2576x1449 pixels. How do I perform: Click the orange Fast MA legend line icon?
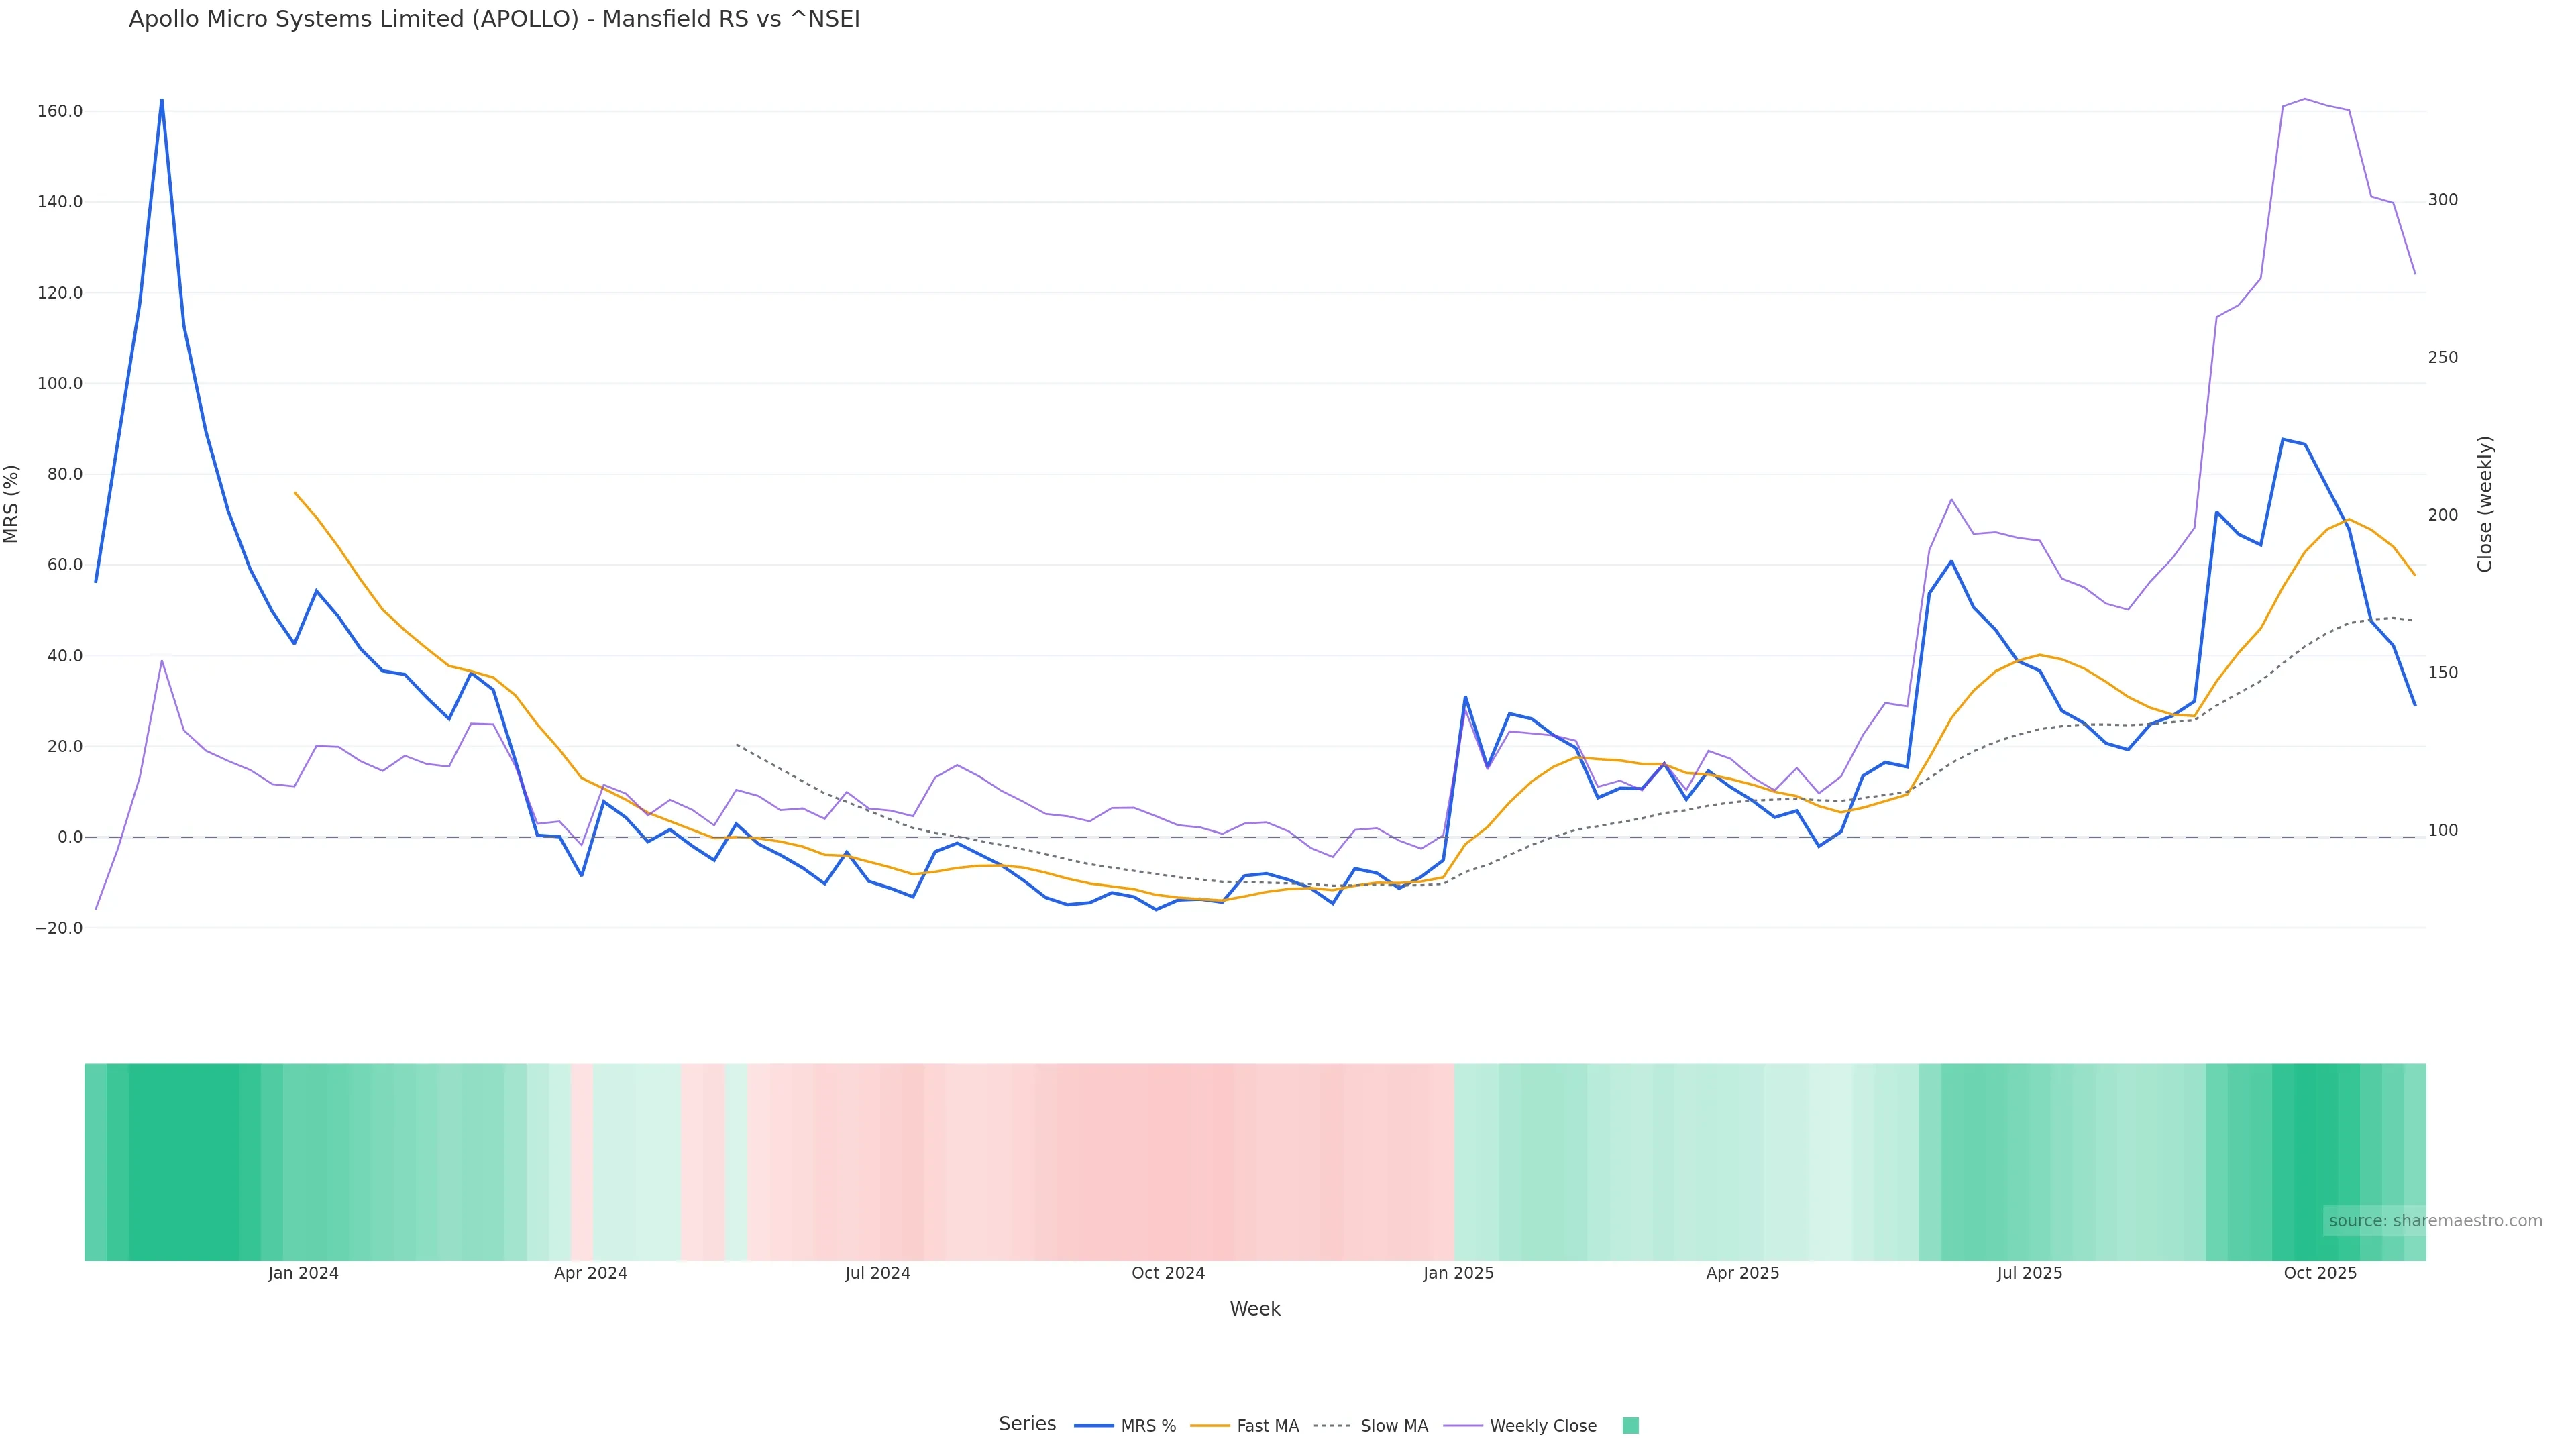(x=1210, y=1426)
